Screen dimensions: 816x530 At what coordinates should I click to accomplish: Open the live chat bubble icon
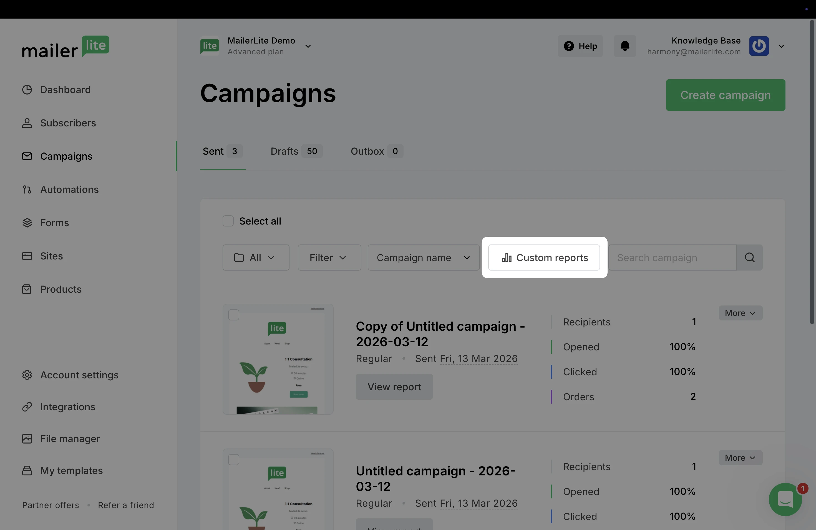[785, 499]
